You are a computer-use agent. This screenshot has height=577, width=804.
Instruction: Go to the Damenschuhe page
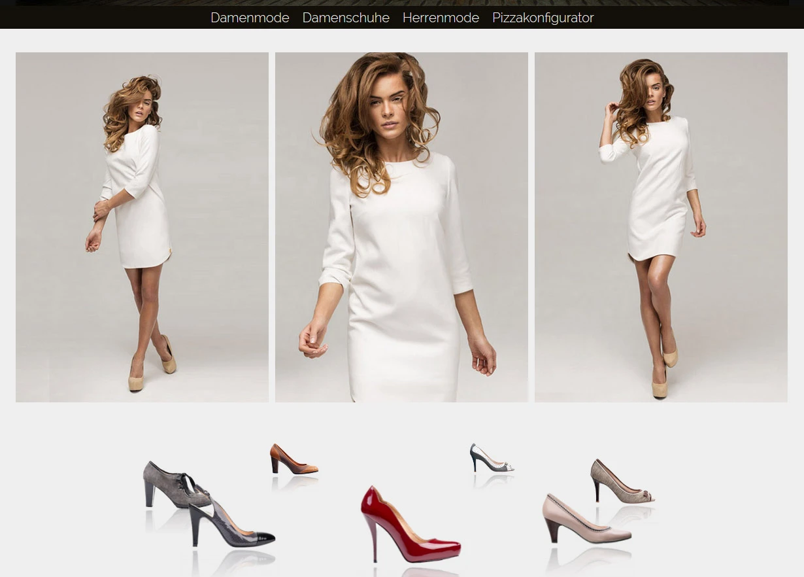pos(346,18)
